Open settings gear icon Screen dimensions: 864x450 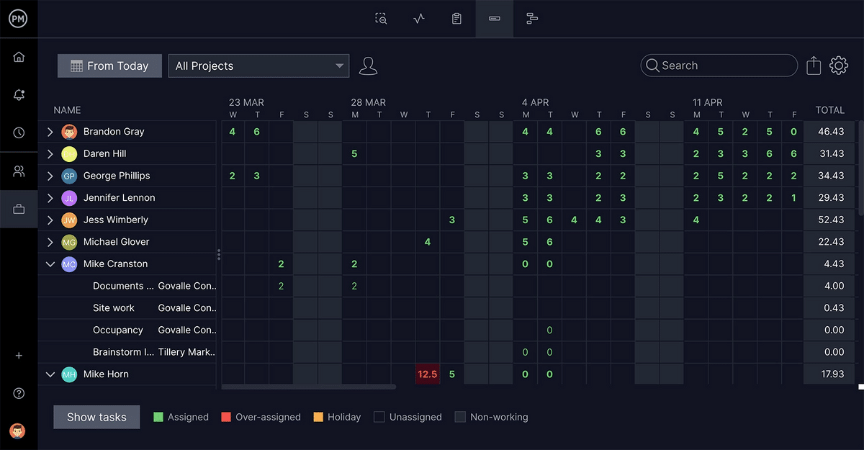(839, 66)
